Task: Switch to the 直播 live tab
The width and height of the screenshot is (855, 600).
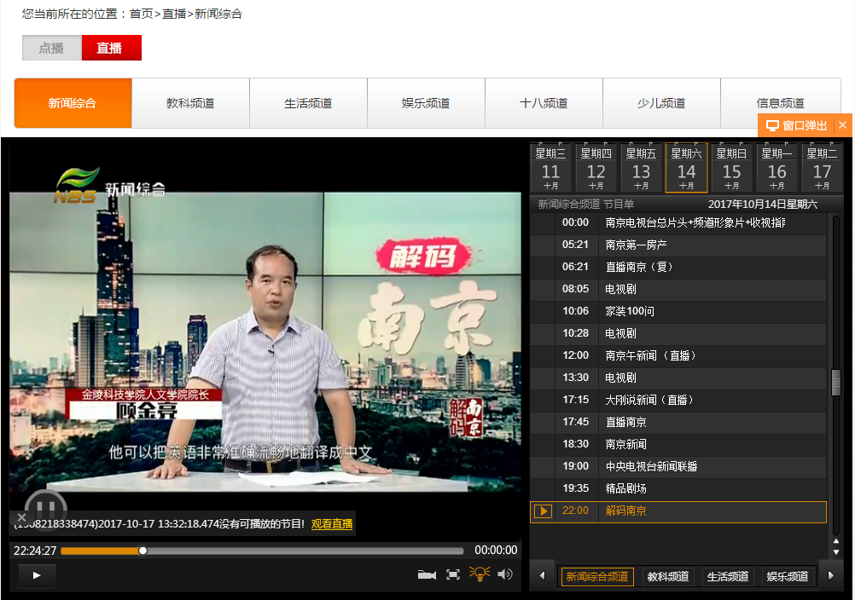Action: (x=111, y=48)
